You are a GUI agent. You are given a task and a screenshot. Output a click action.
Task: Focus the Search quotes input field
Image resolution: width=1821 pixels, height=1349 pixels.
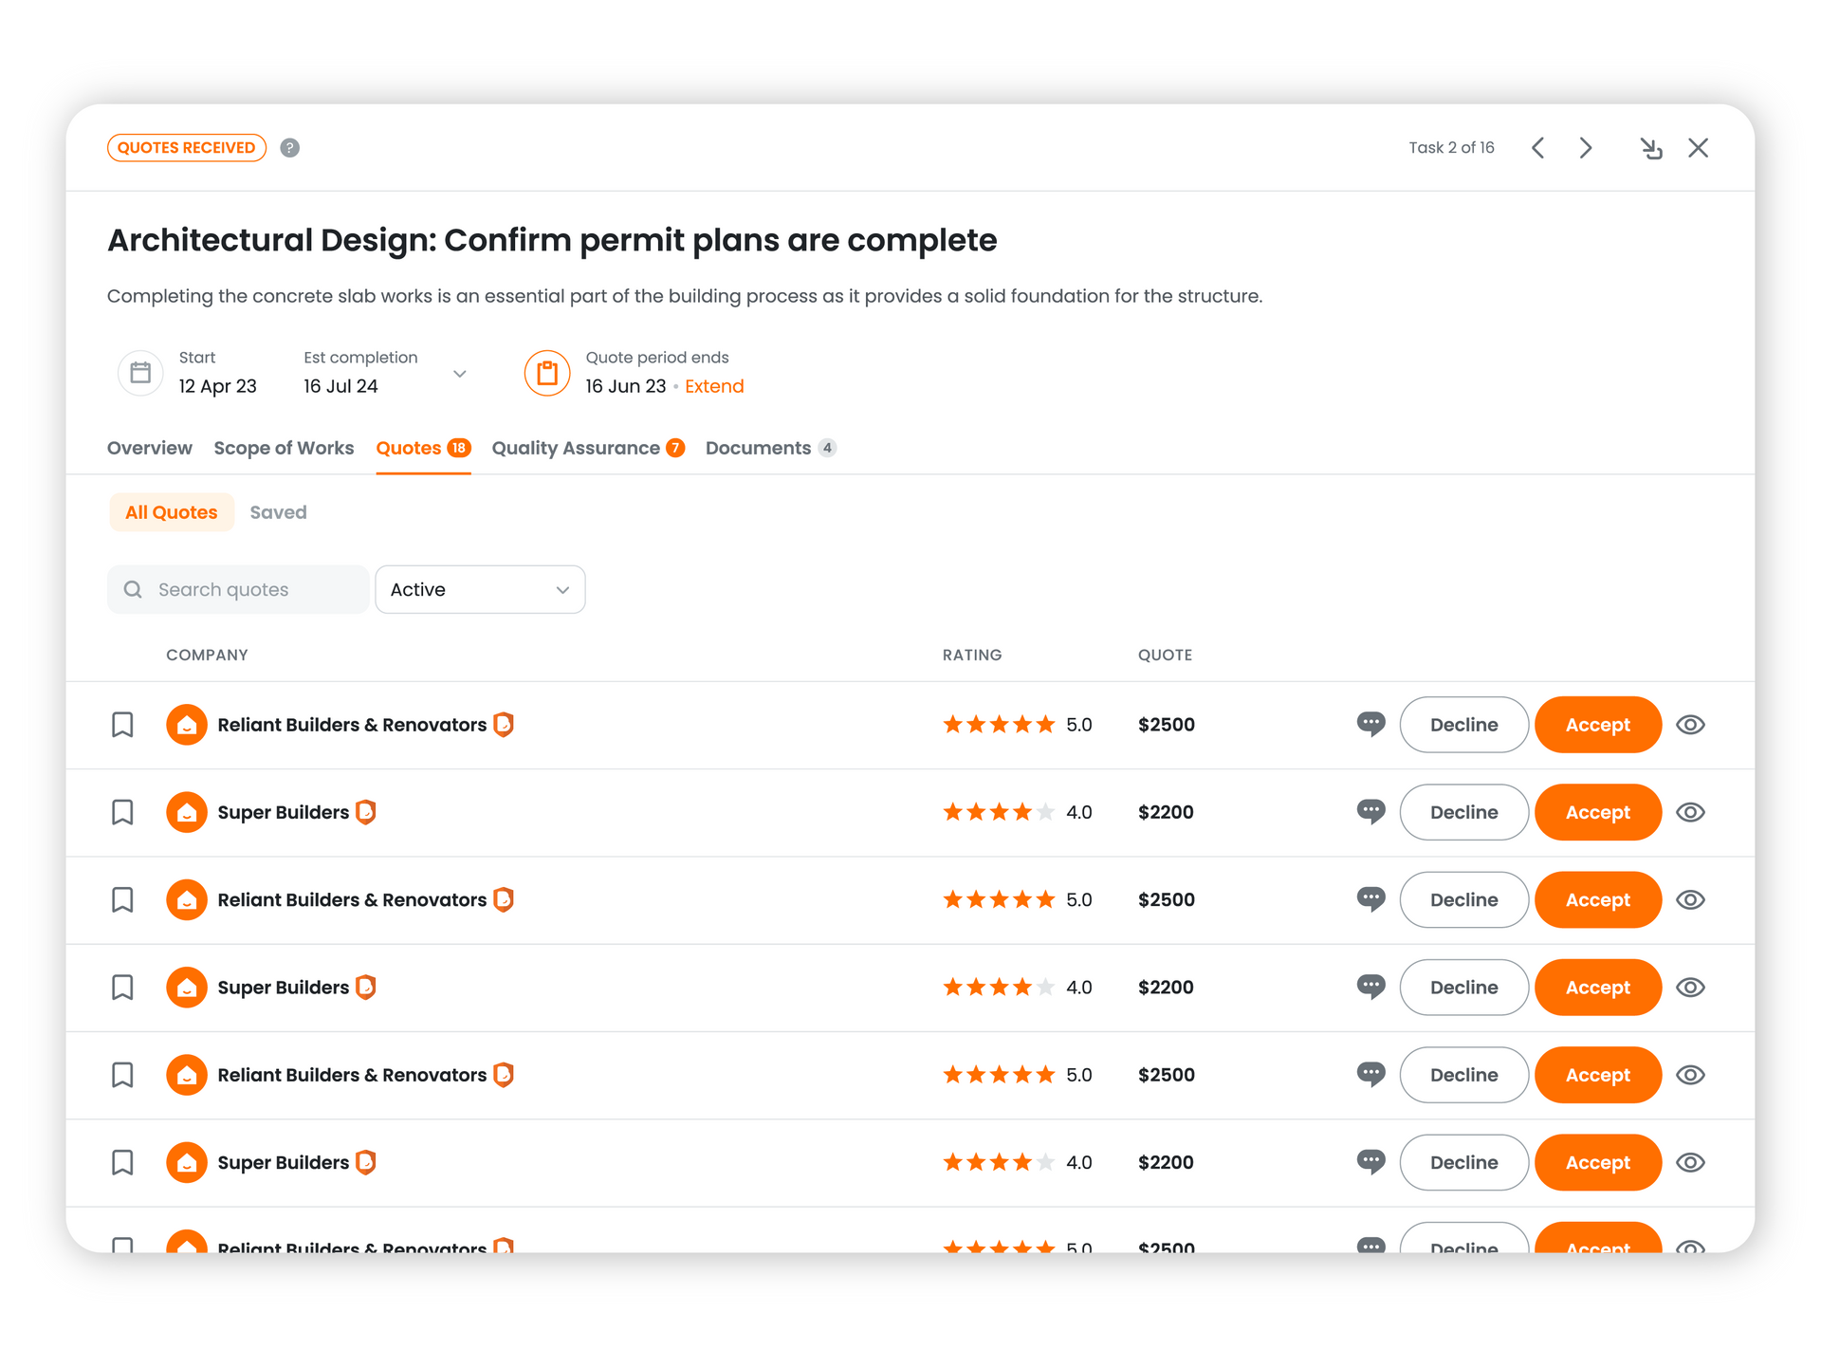point(238,590)
